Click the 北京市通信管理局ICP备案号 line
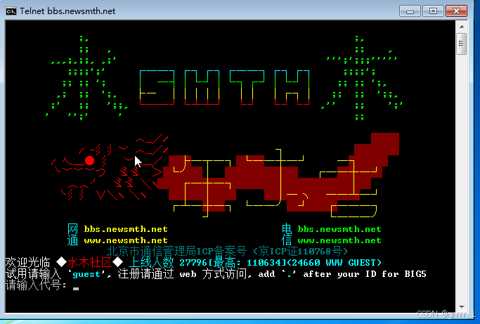This screenshot has width=480, height=324. point(228,252)
